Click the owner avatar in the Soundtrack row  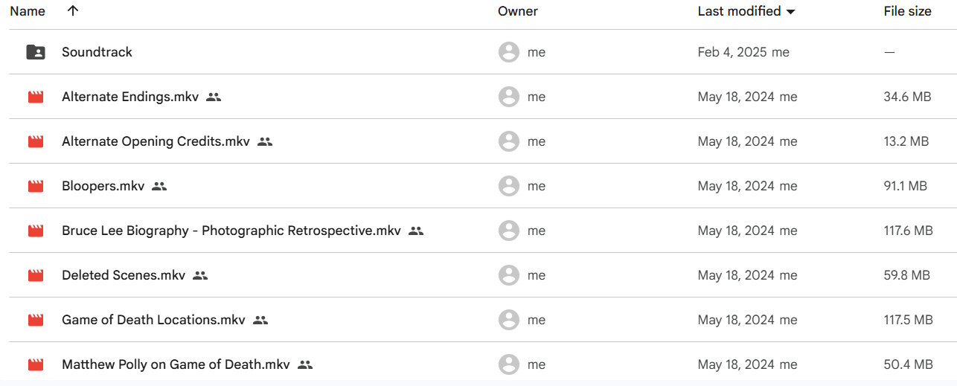509,52
